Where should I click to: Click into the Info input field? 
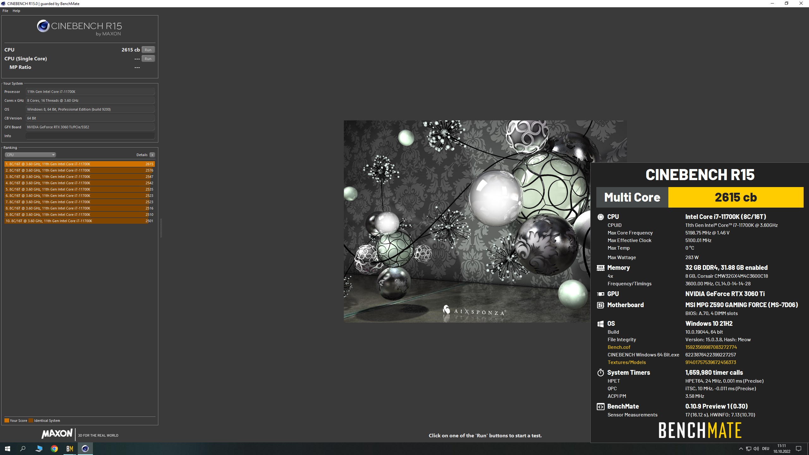[90, 136]
